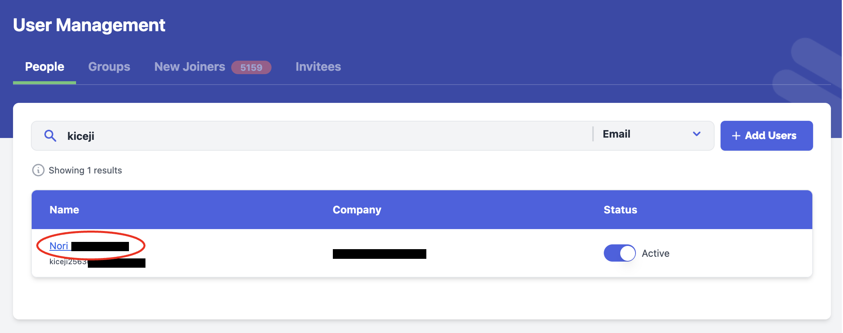Click the User Management page title
843x333 pixels.
pyautogui.click(x=89, y=25)
